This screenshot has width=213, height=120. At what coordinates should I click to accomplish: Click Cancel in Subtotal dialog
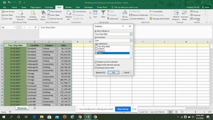click(x=126, y=73)
